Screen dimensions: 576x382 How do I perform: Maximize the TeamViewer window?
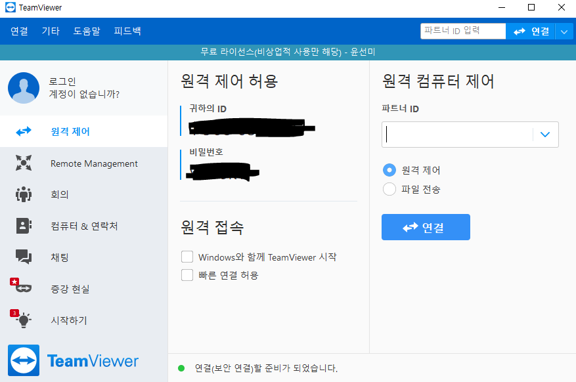(531, 7)
